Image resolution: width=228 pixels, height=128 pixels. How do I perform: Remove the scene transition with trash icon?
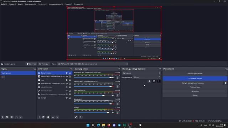pos(154,81)
